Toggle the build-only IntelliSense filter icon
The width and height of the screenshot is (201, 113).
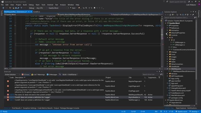coord(60,75)
